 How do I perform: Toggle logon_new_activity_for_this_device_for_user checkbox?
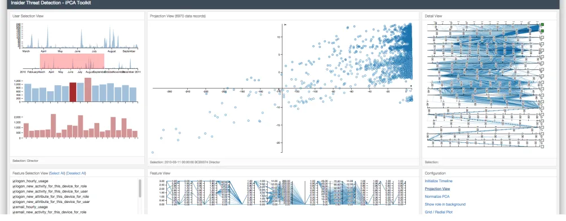pos(14,191)
